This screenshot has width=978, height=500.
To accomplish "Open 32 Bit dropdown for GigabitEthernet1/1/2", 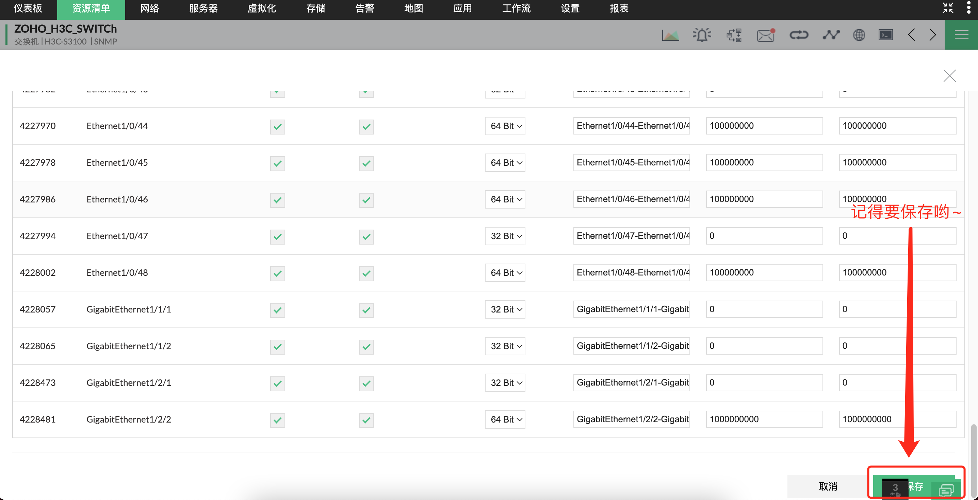I will [505, 346].
